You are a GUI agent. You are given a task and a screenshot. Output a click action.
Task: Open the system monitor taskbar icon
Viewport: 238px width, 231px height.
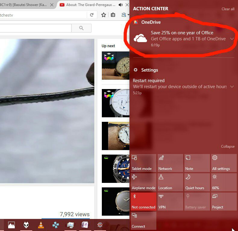70,225
